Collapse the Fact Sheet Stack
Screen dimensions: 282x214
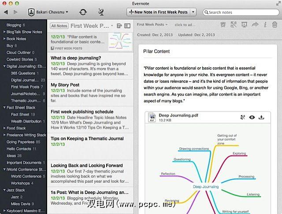[x=4, y=107]
